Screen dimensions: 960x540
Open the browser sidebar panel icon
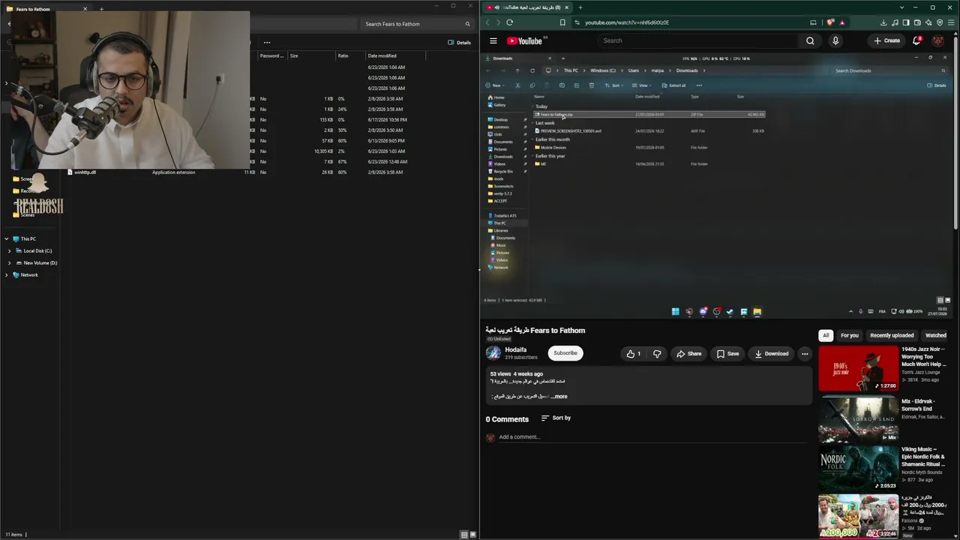pos(907,22)
